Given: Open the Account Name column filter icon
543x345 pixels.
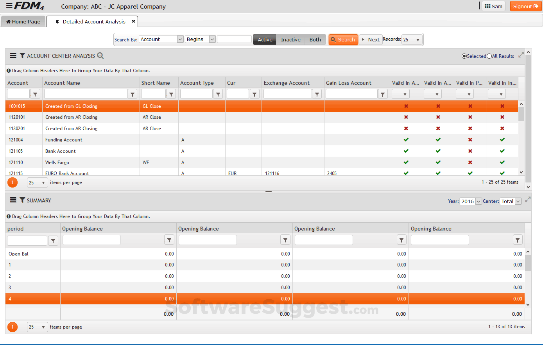Looking at the screenshot, I should coord(133,94).
